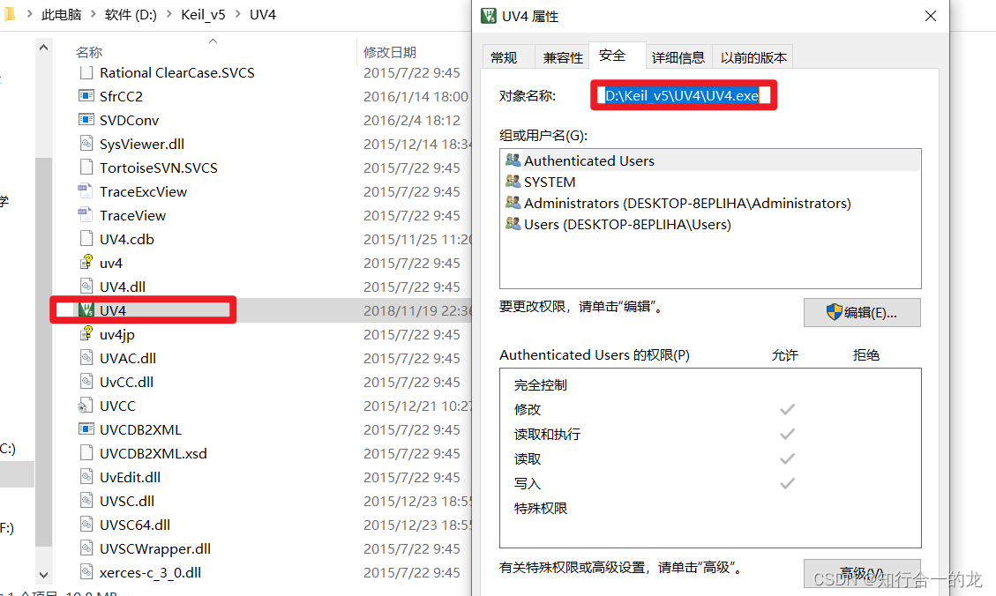Click the UV4 properties title bar icon

point(489,16)
